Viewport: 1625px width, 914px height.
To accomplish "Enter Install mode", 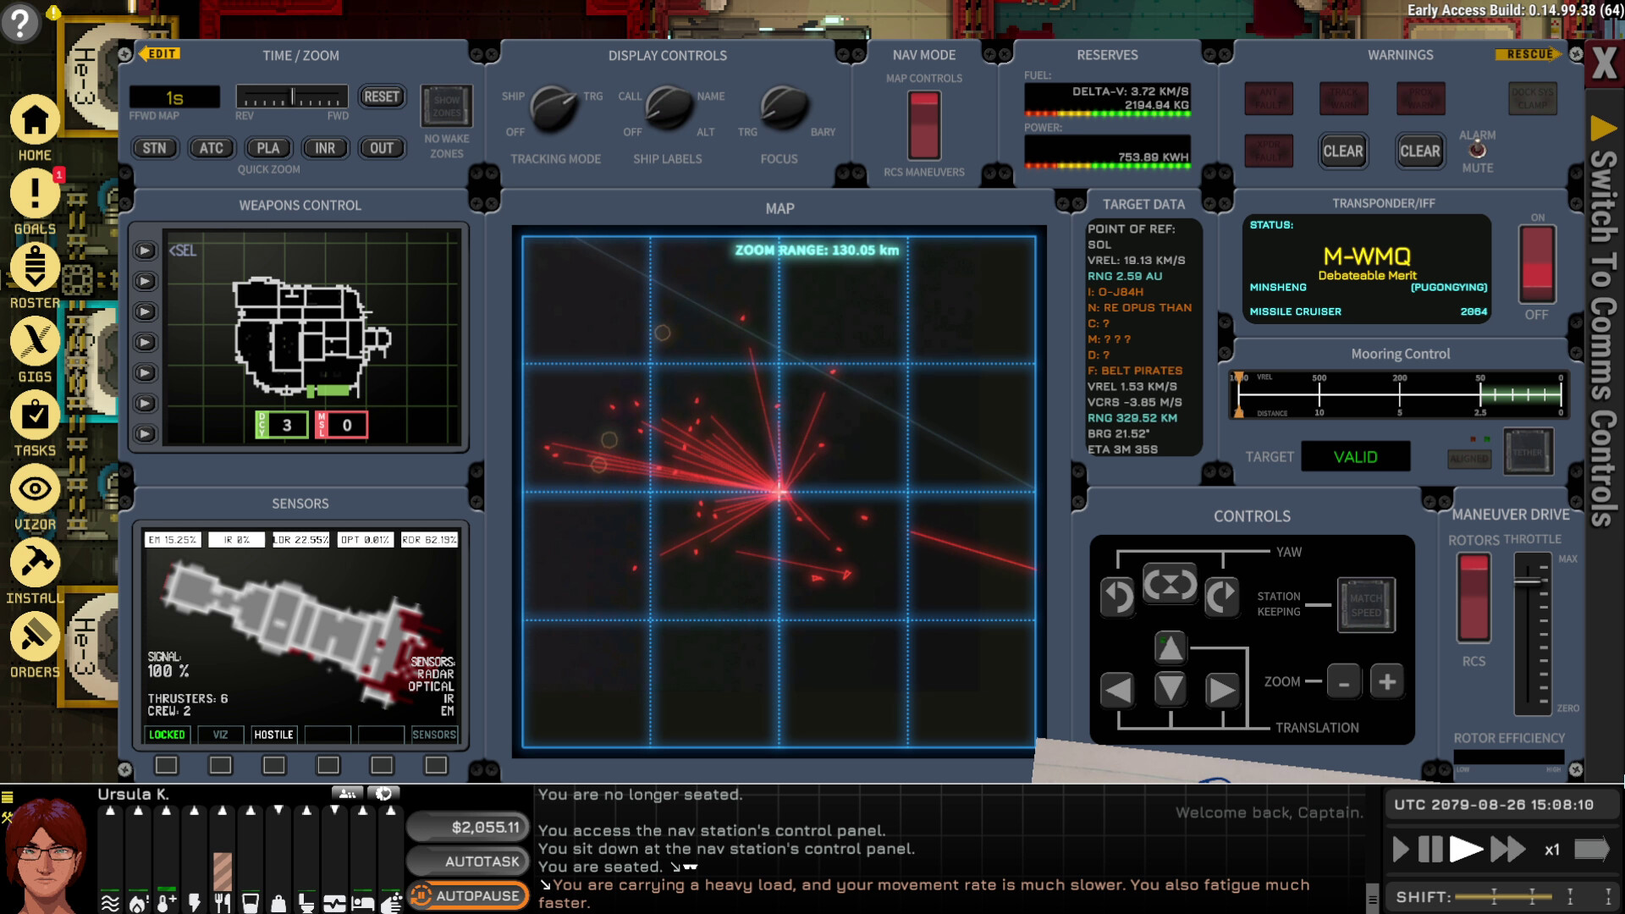I will pos(34,563).
